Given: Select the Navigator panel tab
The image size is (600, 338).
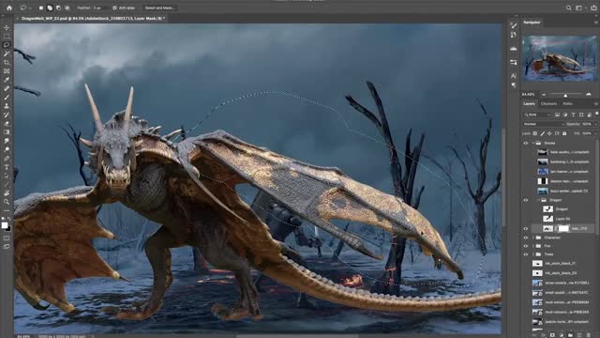Looking at the screenshot, I should pyautogui.click(x=532, y=23).
